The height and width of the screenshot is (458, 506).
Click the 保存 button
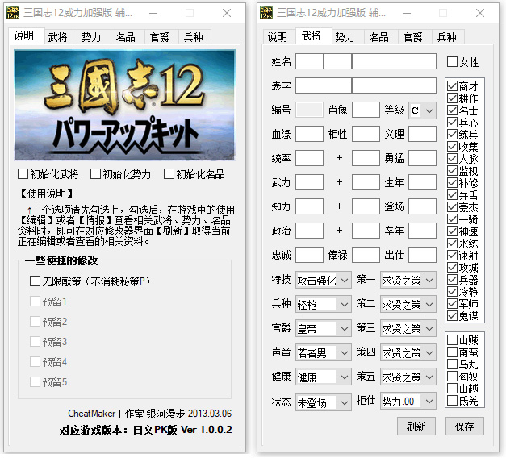(465, 426)
